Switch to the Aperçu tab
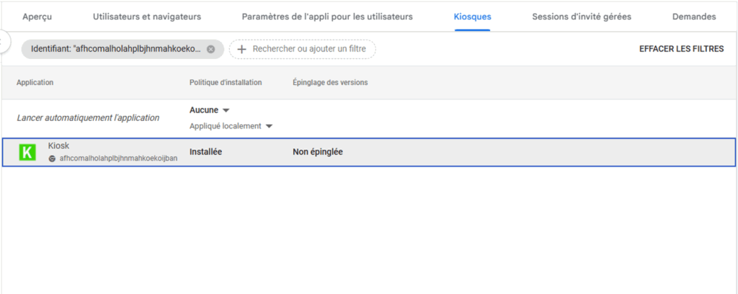This screenshot has height=294, width=738. click(x=37, y=17)
